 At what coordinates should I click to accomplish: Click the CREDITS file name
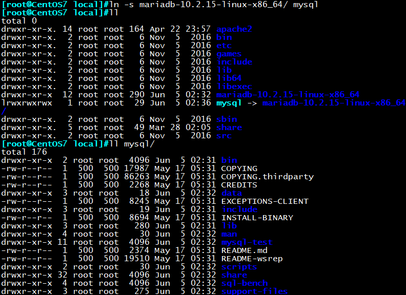239,185
